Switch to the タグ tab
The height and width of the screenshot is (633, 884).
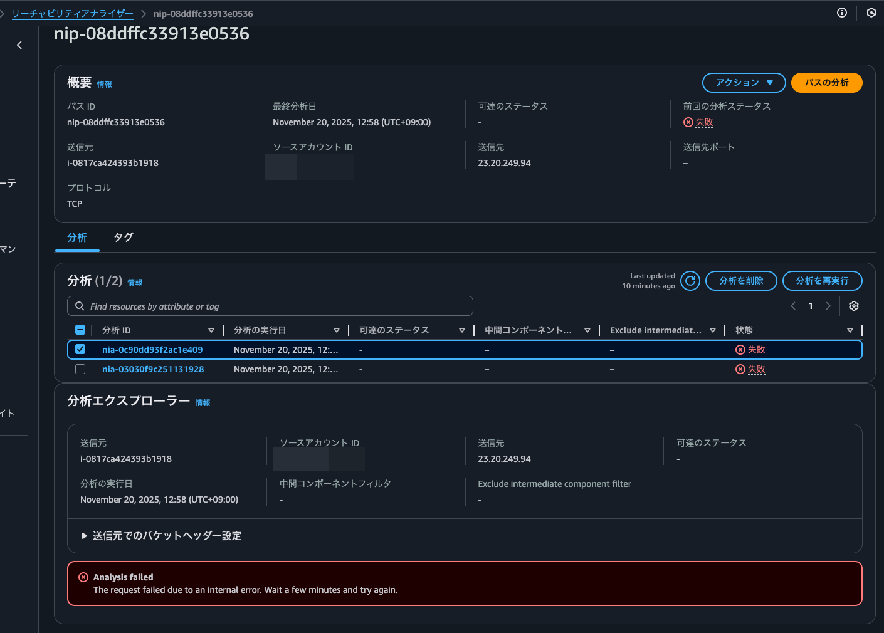tap(124, 238)
